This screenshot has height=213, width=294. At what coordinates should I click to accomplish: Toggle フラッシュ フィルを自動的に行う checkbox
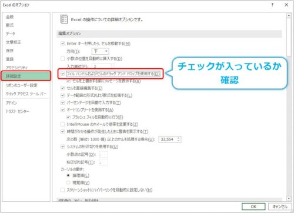68,117
